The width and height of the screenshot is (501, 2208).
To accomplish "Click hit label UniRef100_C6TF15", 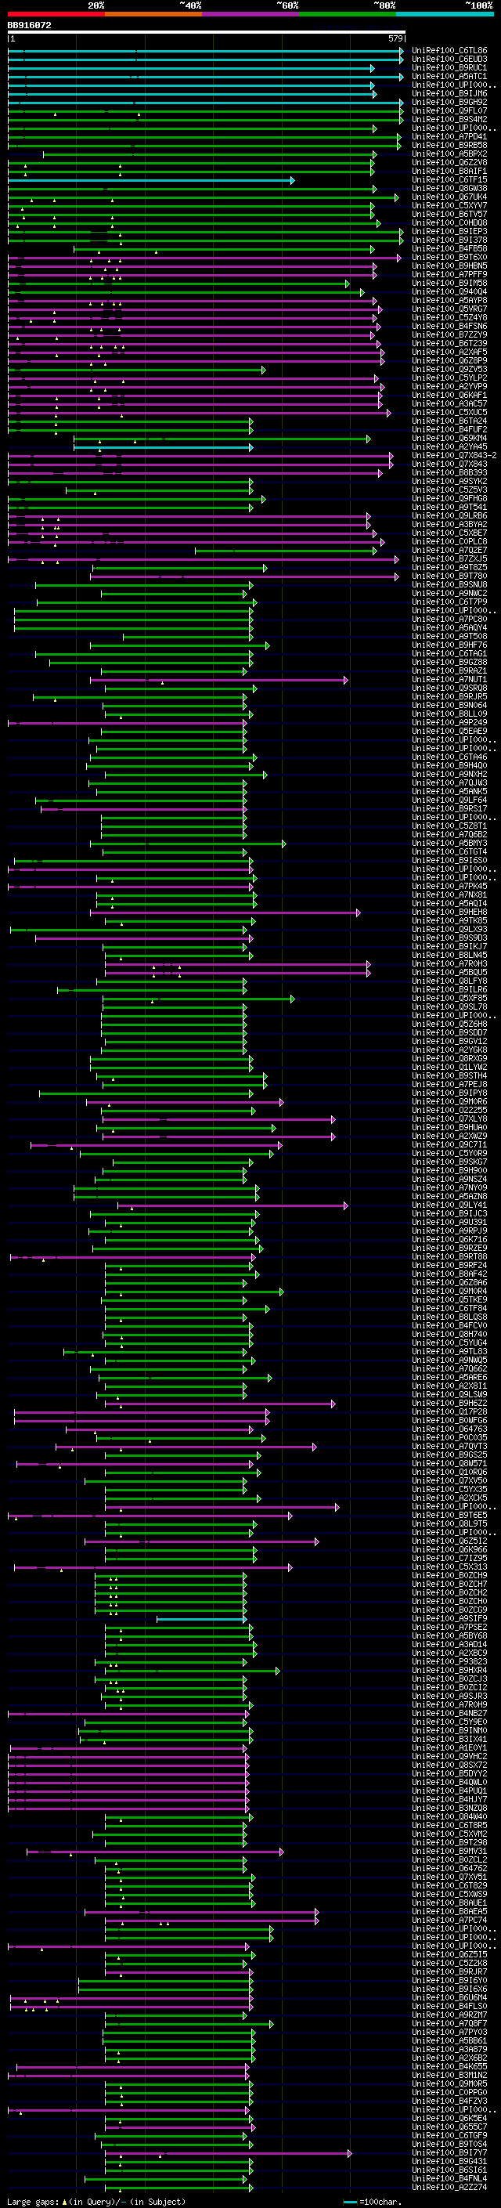I will tap(449, 180).
